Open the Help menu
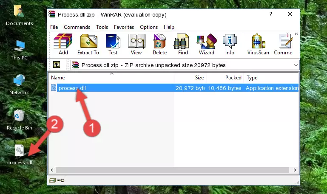This screenshot has height=194, width=327. pos(169,27)
